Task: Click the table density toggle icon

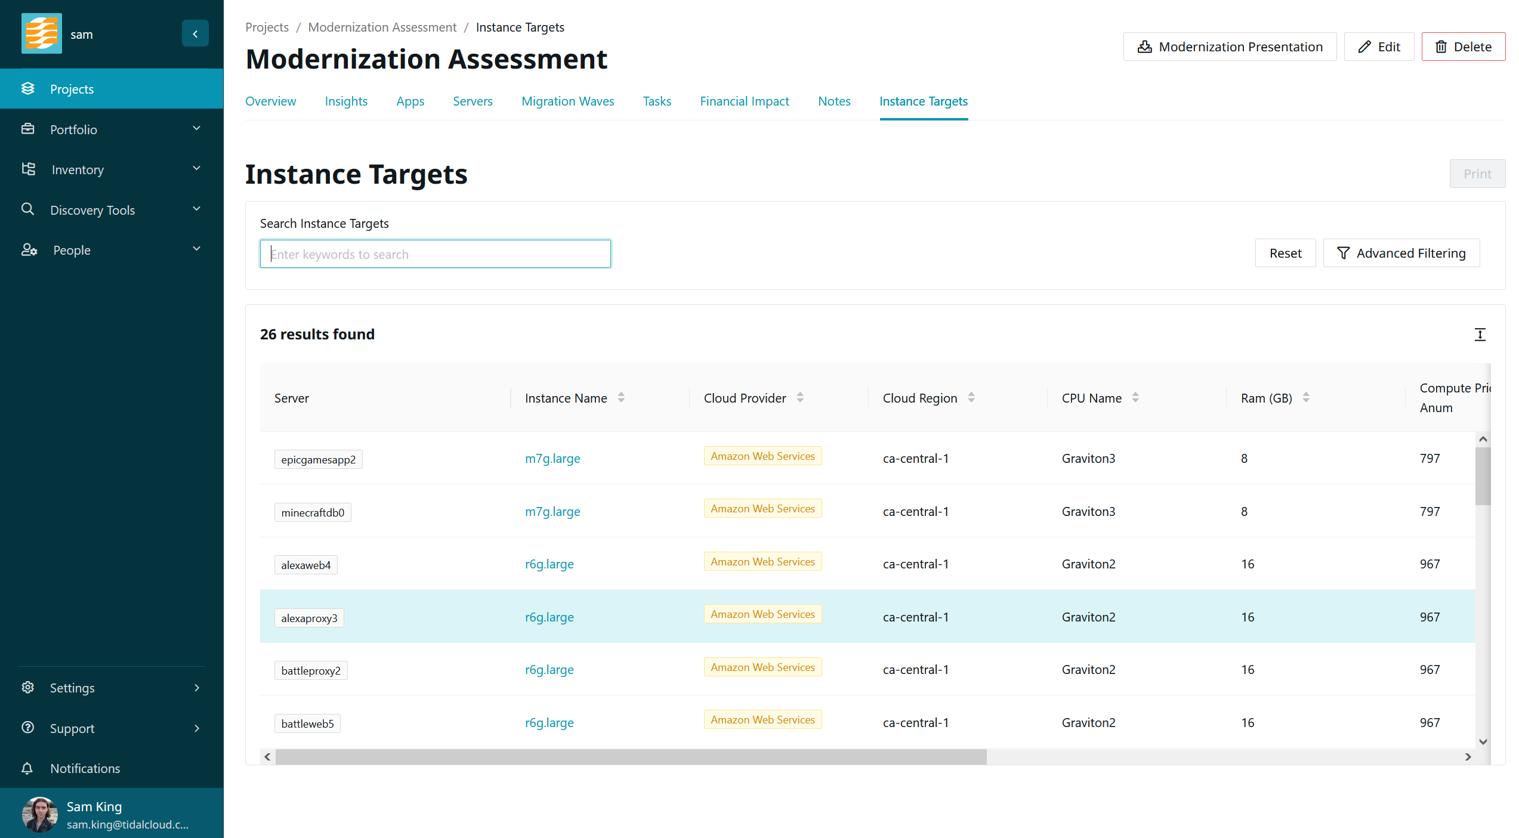Action: point(1480,335)
